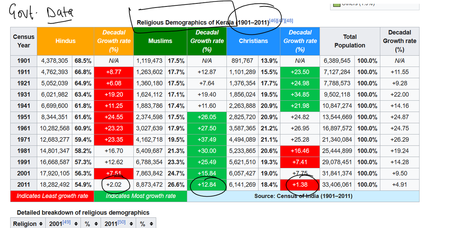Select total population cell 33,406,061
This screenshot has width=456, height=228.
tap(337, 185)
